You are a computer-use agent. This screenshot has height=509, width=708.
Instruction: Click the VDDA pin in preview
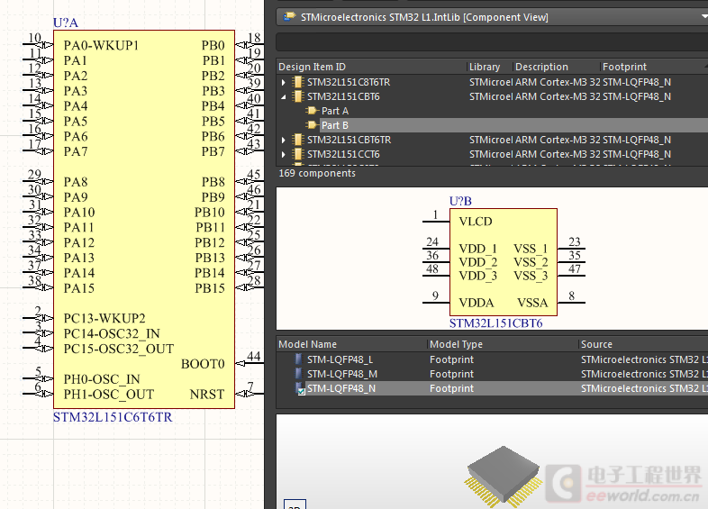coord(477,303)
